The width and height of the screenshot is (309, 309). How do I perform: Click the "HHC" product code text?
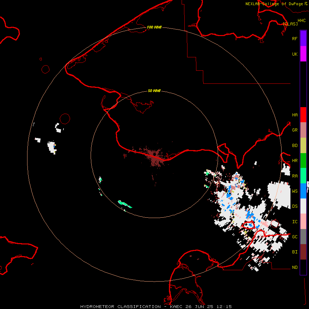tap(301, 21)
